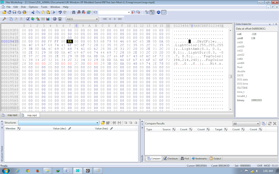Click the hex view scroll down arrow

coord(231,109)
